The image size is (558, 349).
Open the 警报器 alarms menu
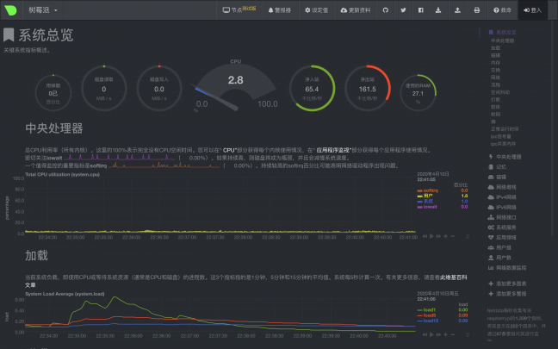tap(279, 10)
